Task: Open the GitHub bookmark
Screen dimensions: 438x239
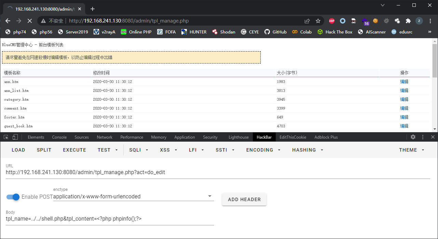Action: click(x=275, y=32)
